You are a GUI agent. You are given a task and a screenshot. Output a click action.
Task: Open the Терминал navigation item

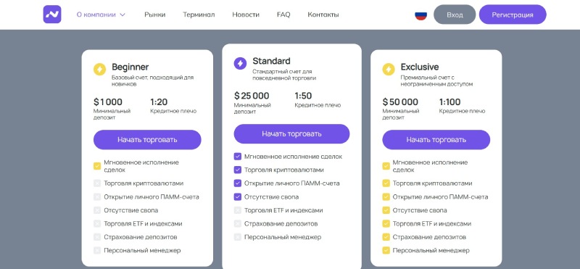click(199, 15)
